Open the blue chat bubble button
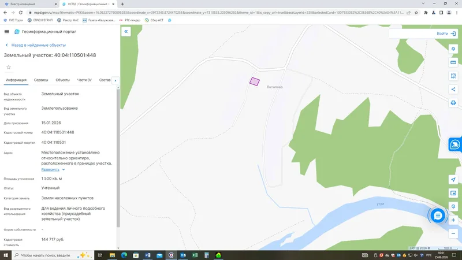462x260 pixels. pos(438,216)
